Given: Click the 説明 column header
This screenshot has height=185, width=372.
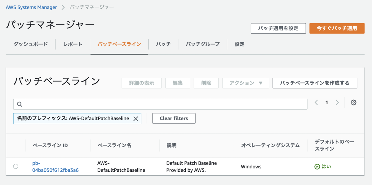Looking at the screenshot, I should pyautogui.click(x=171, y=145).
